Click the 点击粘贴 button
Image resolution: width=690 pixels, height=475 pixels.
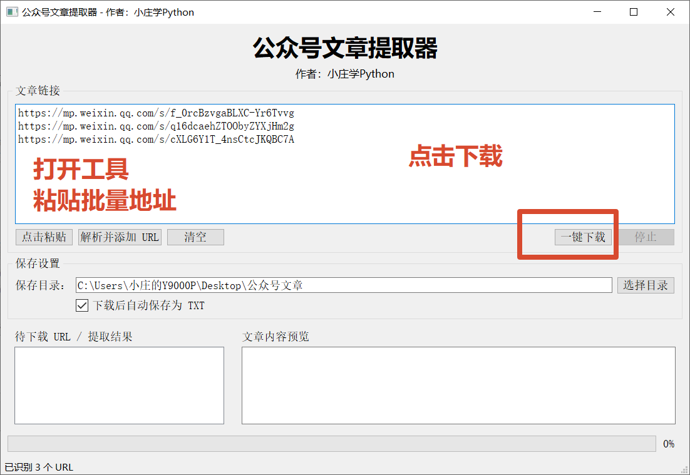click(44, 237)
